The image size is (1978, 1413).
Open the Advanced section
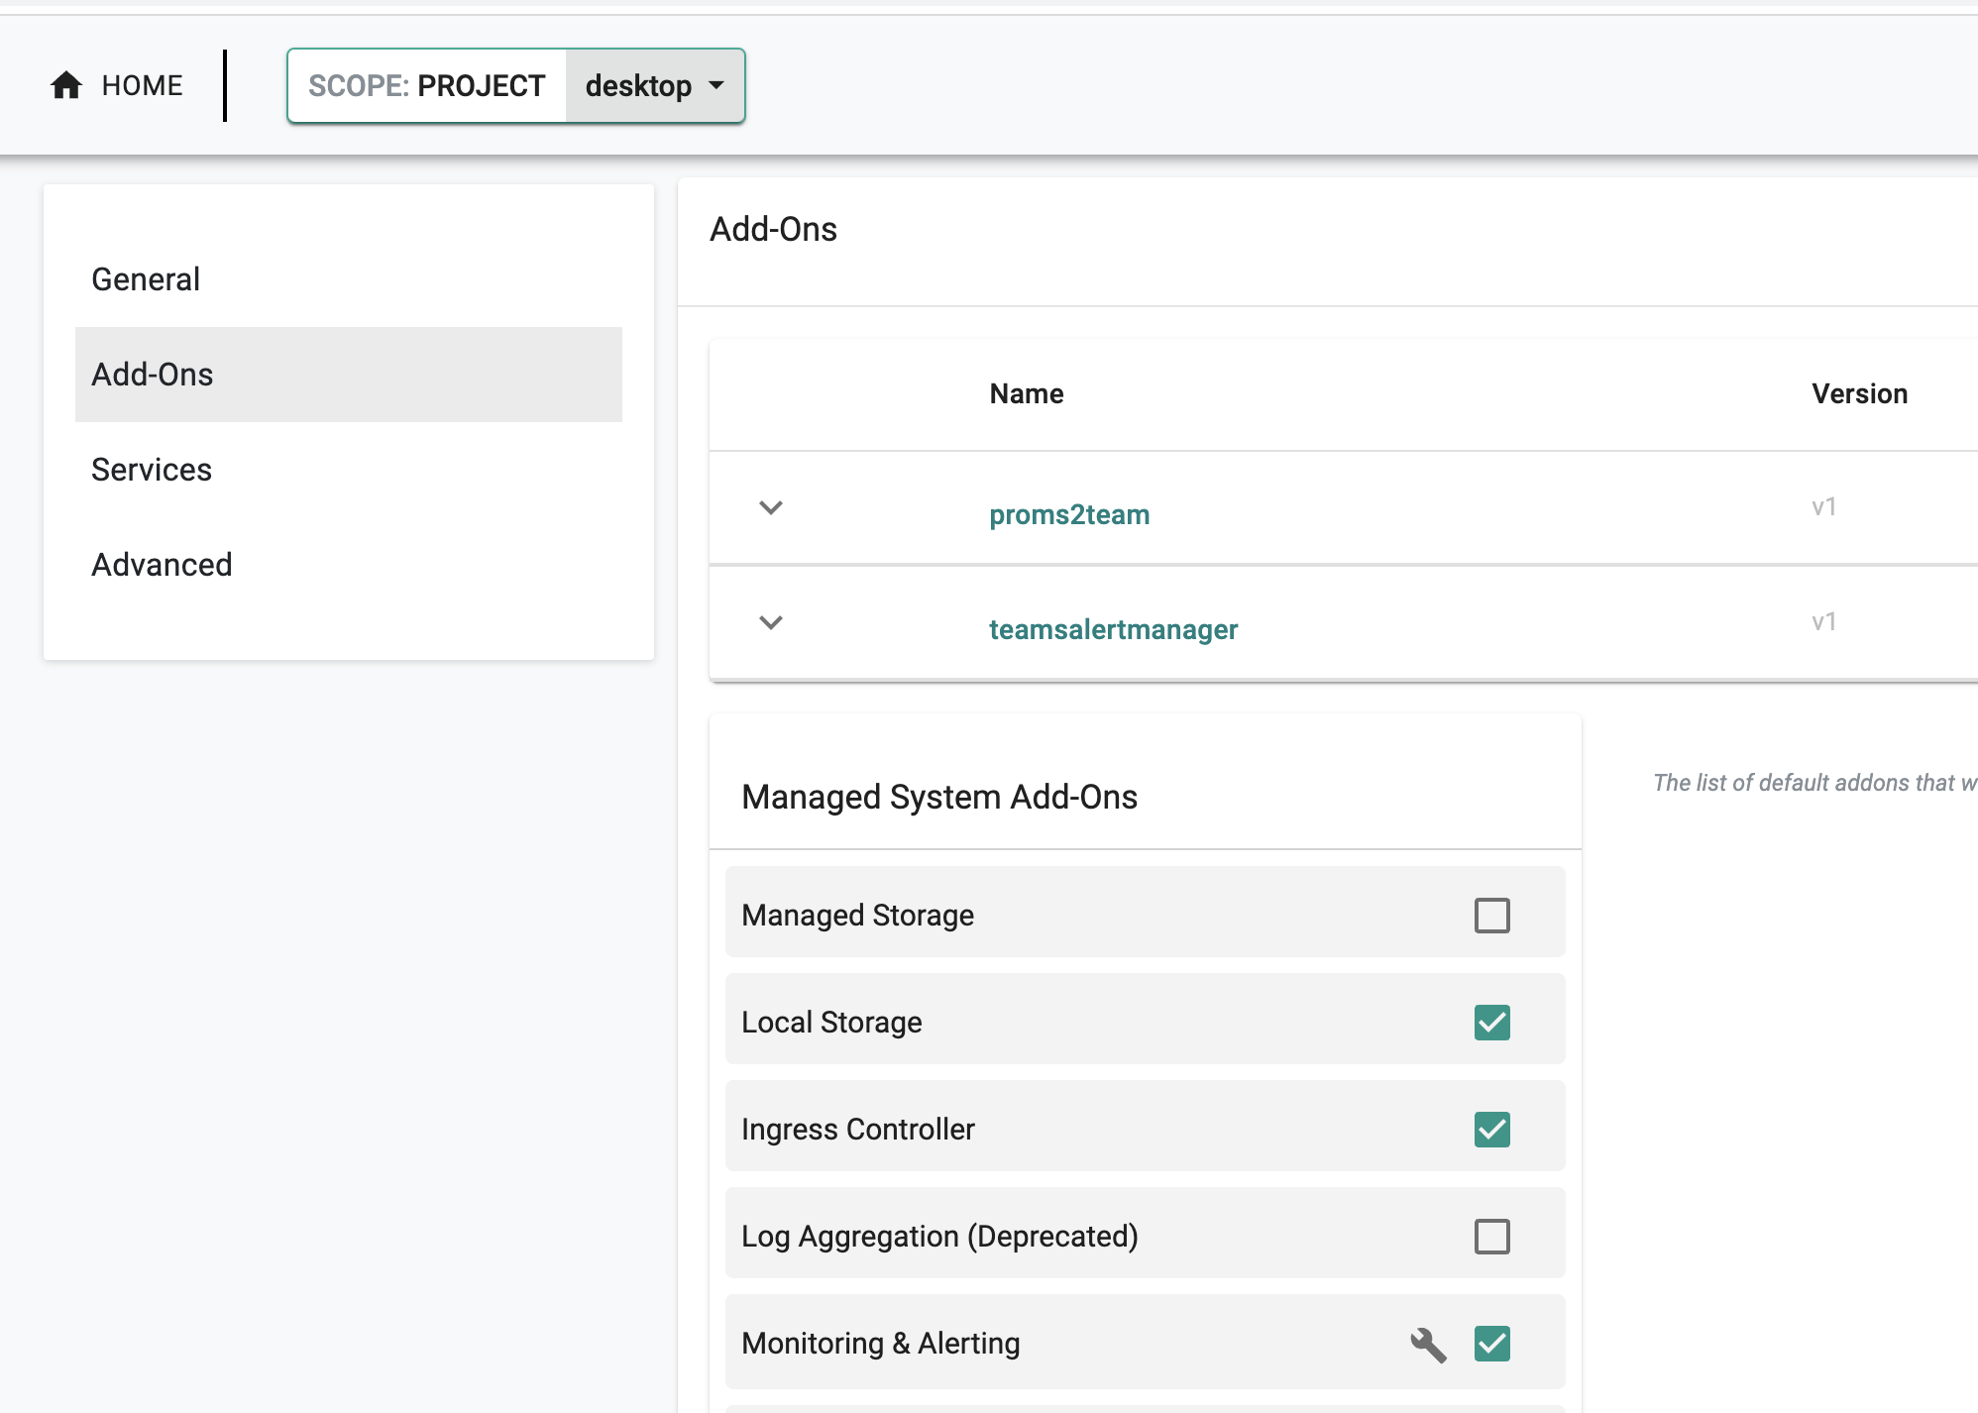coord(349,565)
